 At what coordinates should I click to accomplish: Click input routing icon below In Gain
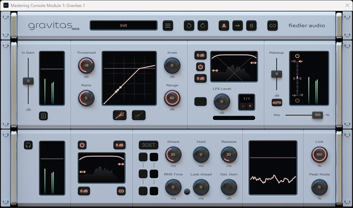pos(43,116)
